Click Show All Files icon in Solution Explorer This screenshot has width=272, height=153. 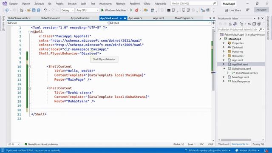click(x=259, y=24)
